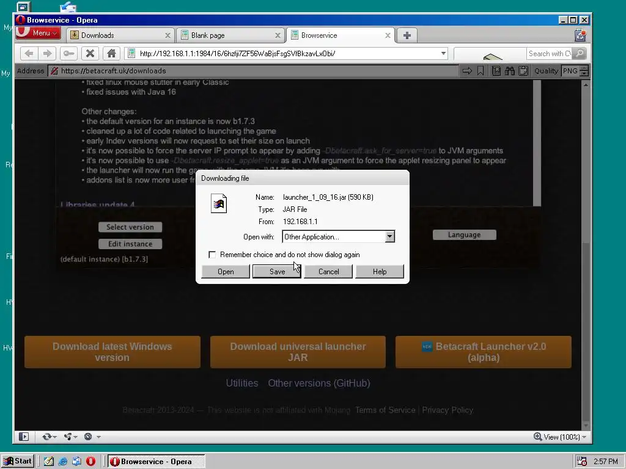Viewport: 626px width, 469px height.
Task: Launch Outlook Express from quick launch
Action: coord(76,462)
